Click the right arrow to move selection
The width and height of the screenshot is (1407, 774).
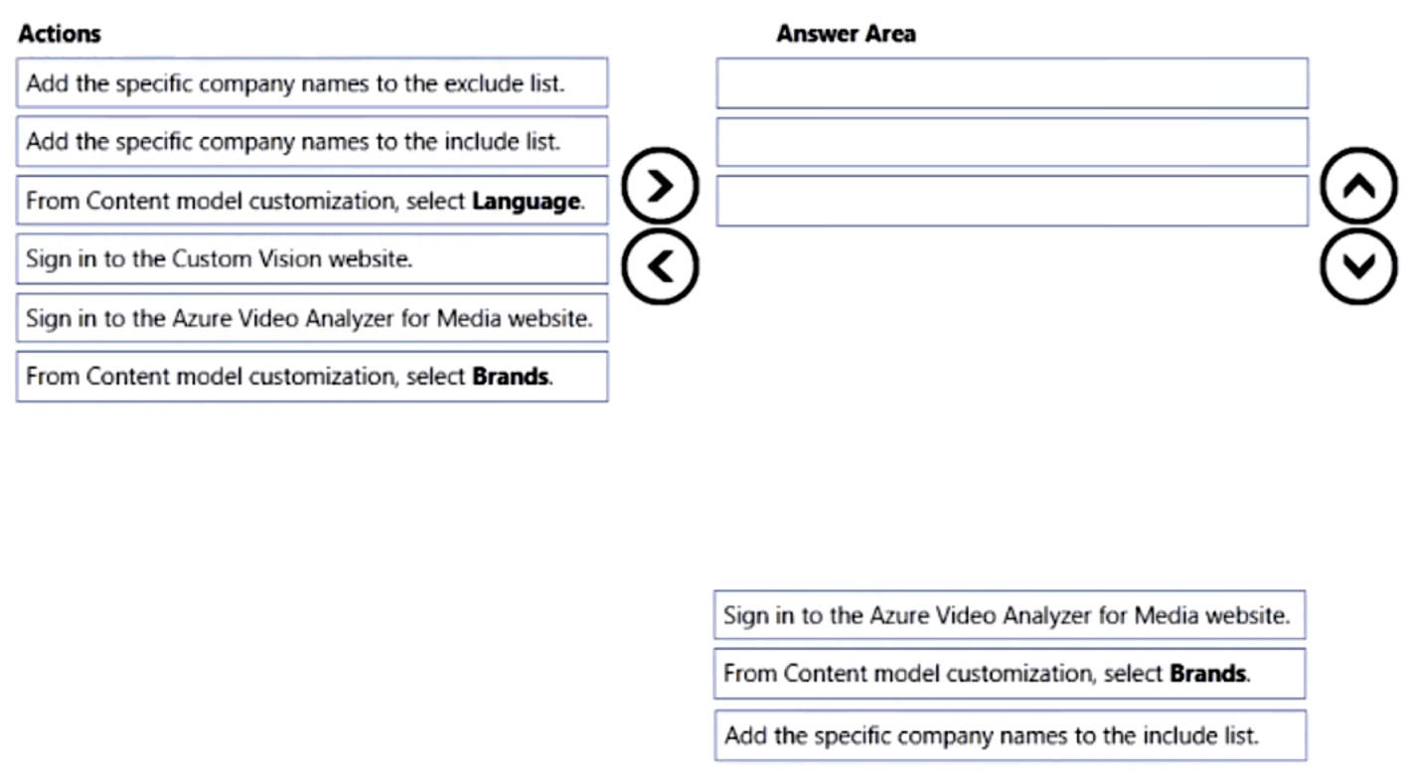click(660, 185)
